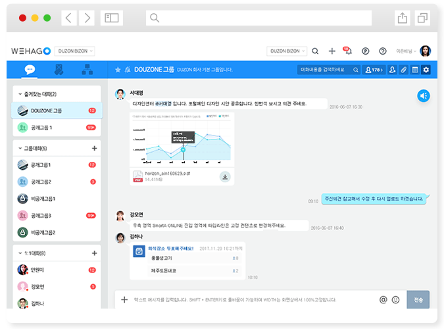Viewport: 444px width, 329px height.
Task: Go forward with browser forward arrow
Action: click(87, 18)
